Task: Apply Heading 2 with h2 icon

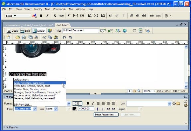Action: [x=96, y=16]
